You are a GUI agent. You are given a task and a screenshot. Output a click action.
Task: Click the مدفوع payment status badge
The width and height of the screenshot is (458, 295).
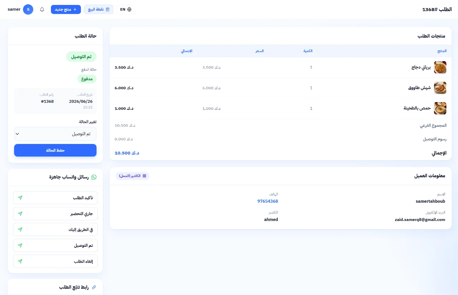click(87, 79)
